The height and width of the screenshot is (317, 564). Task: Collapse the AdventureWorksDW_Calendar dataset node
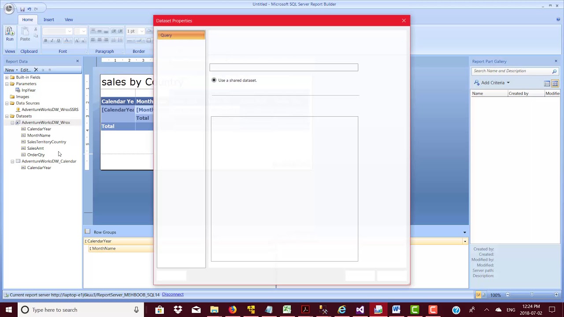[12, 161]
